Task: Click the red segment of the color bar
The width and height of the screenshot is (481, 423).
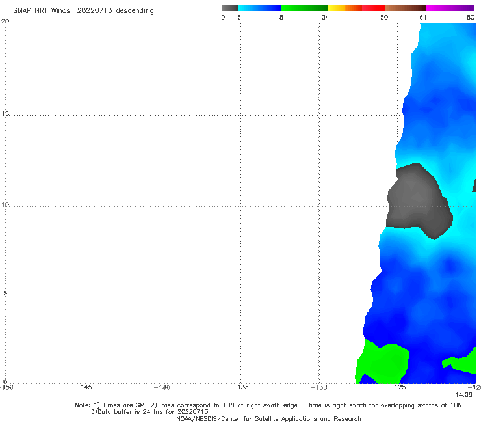Action: [373, 8]
